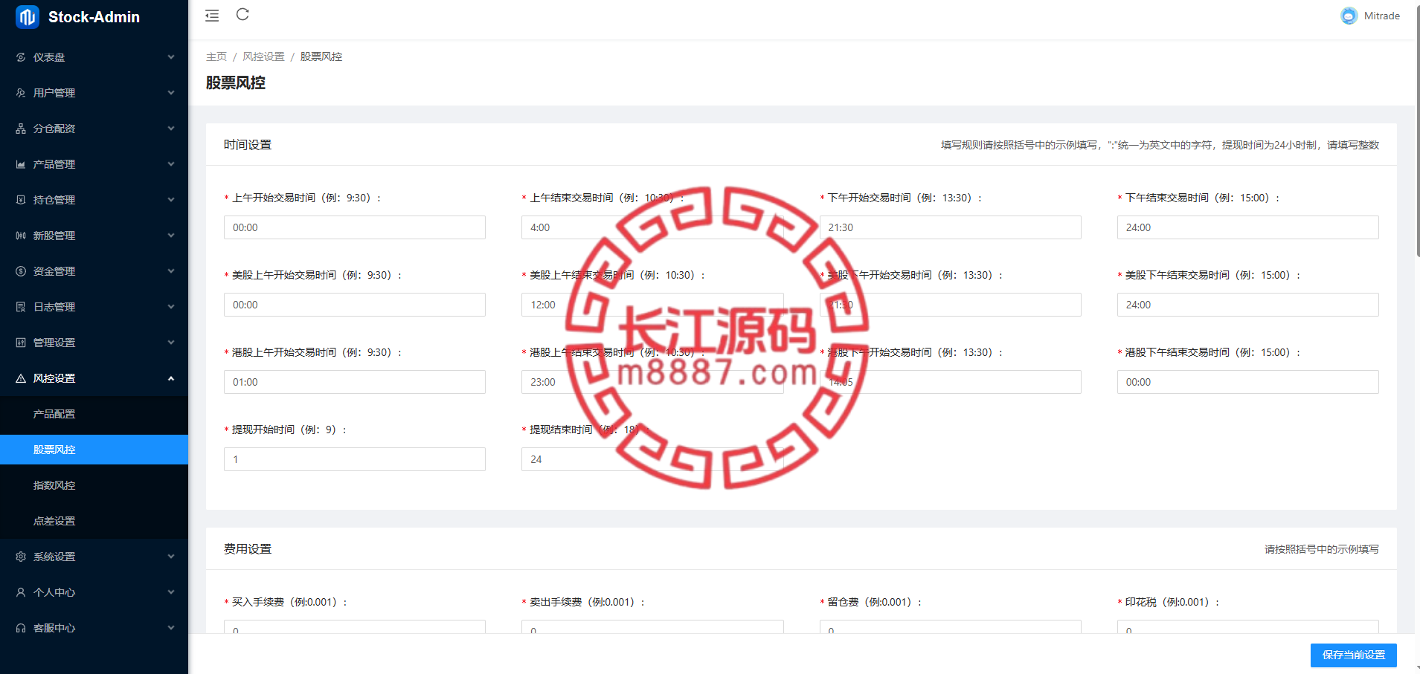Open the Mitrade user avatar
Viewport: 1420px width, 674px height.
[1349, 16]
